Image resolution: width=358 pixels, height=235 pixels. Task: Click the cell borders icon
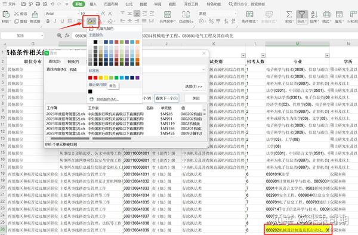70,21
